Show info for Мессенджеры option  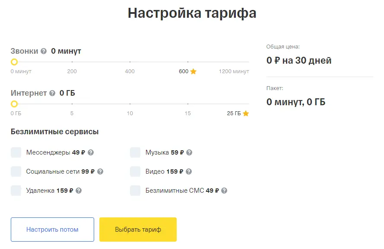[91, 152]
